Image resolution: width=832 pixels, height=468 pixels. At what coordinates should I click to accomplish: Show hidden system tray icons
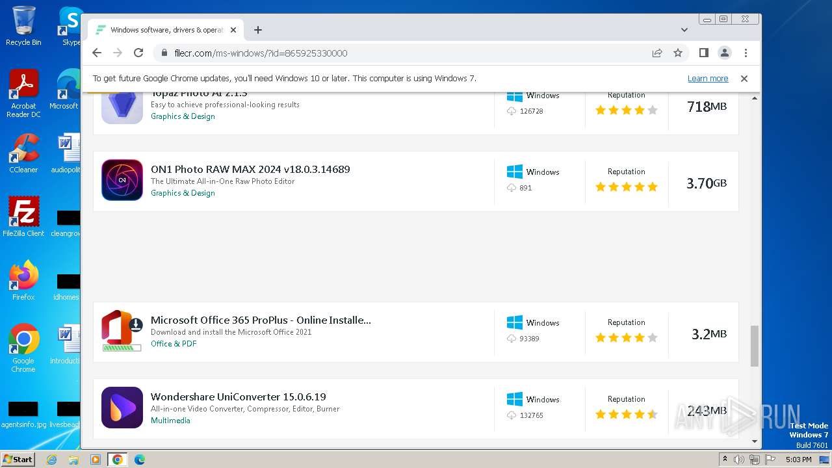click(x=724, y=460)
